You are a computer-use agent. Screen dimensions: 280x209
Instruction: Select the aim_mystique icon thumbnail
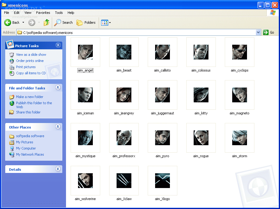pyautogui.click(x=85, y=138)
